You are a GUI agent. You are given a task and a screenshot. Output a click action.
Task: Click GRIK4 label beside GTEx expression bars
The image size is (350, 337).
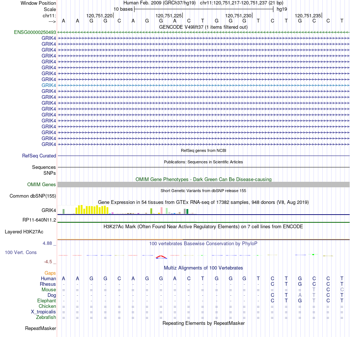49,211
